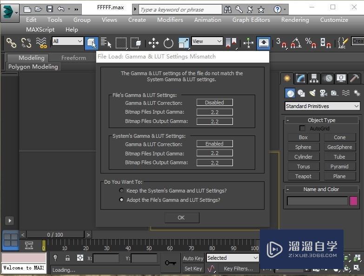Toggle Angle Snap icon
364x276 pixels.
click(296, 43)
